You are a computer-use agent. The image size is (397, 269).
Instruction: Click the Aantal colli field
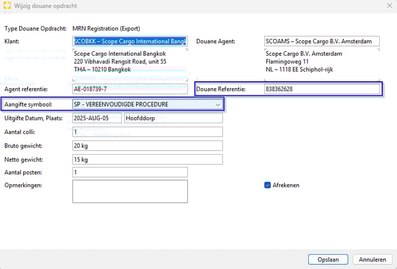click(147, 132)
